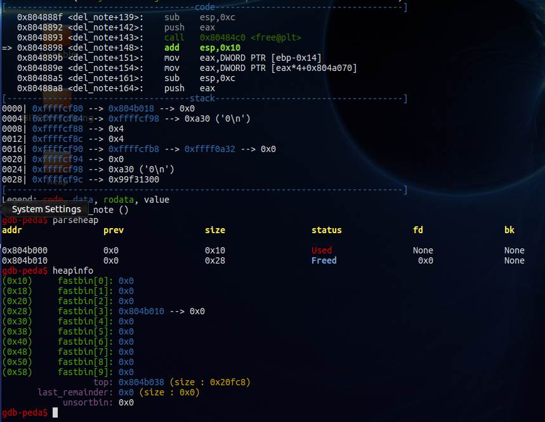Click fastbin[3] pointer 0x804b010
Image resolution: width=545 pixels, height=422 pixels.
tap(141, 311)
